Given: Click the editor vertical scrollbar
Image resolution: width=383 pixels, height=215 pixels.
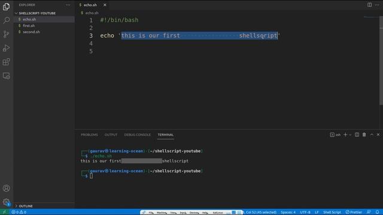Looking at the screenshot, I should (x=381, y=61).
